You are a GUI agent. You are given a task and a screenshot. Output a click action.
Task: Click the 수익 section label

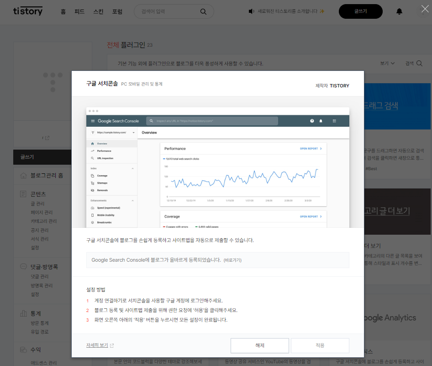36,350
